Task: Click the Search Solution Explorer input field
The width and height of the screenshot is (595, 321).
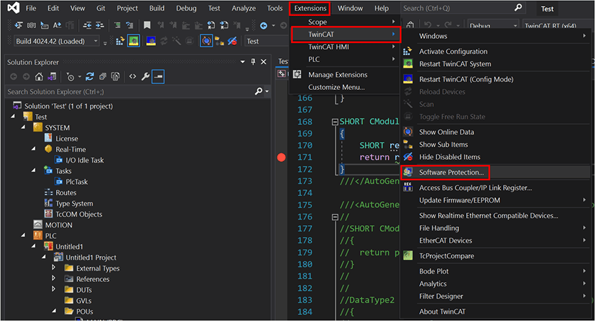Action: tap(129, 91)
